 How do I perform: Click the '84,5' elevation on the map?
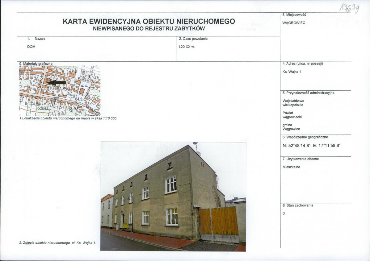(78, 100)
